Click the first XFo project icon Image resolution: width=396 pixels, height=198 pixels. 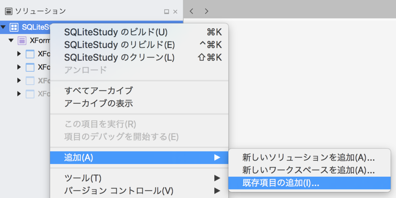(x=30, y=54)
